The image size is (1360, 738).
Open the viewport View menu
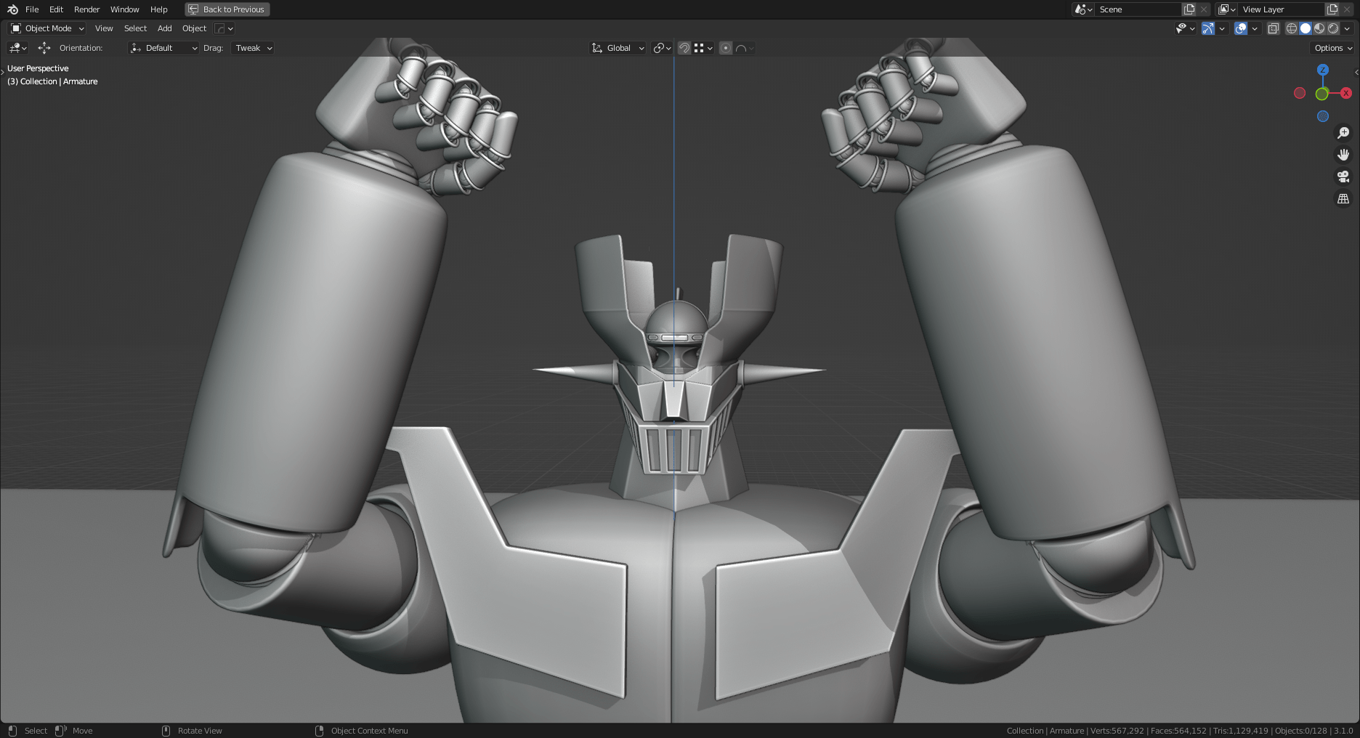tap(104, 28)
